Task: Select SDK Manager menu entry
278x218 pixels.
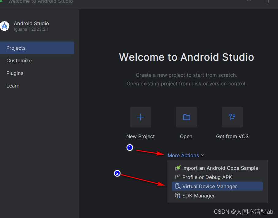Action: pyautogui.click(x=199, y=195)
